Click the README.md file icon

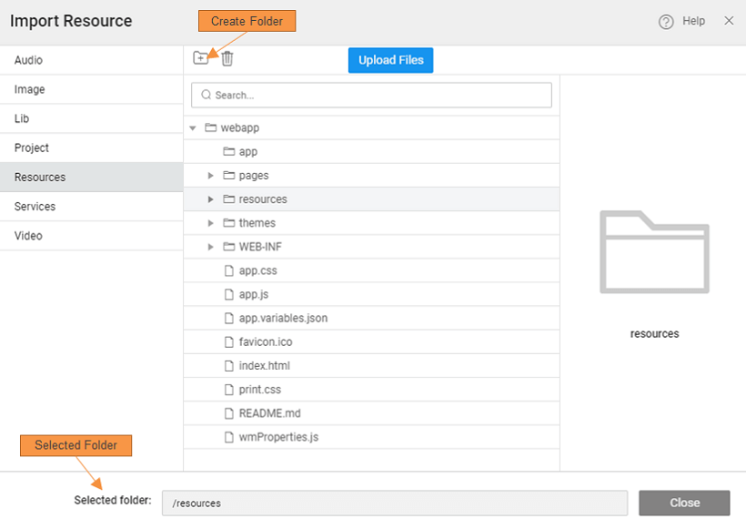coord(229,412)
